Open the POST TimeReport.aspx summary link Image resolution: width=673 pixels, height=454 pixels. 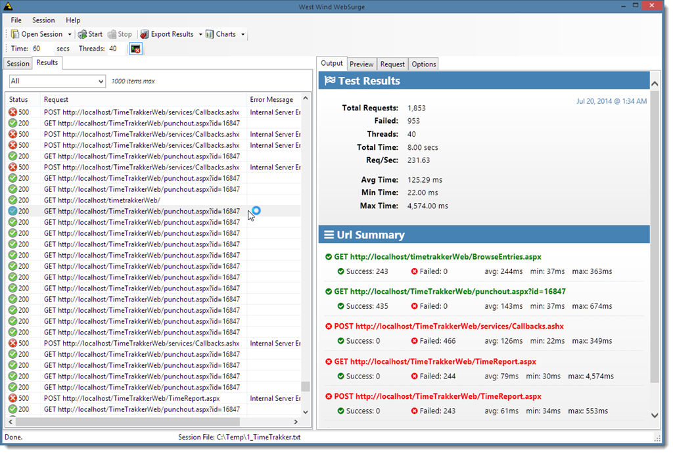(x=438, y=396)
